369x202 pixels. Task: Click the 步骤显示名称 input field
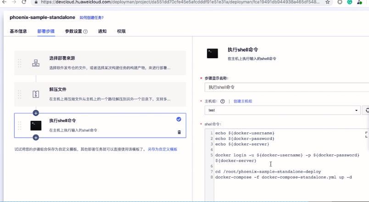[x=287, y=87]
